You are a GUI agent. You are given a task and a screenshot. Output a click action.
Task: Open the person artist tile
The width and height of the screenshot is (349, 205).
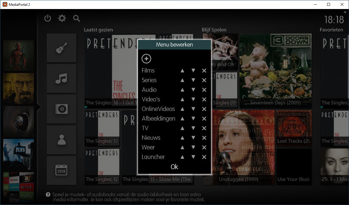(62, 140)
